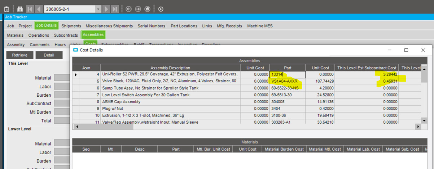
Task: Select the ASME Cap Assembly row description
Action: pos(171,102)
